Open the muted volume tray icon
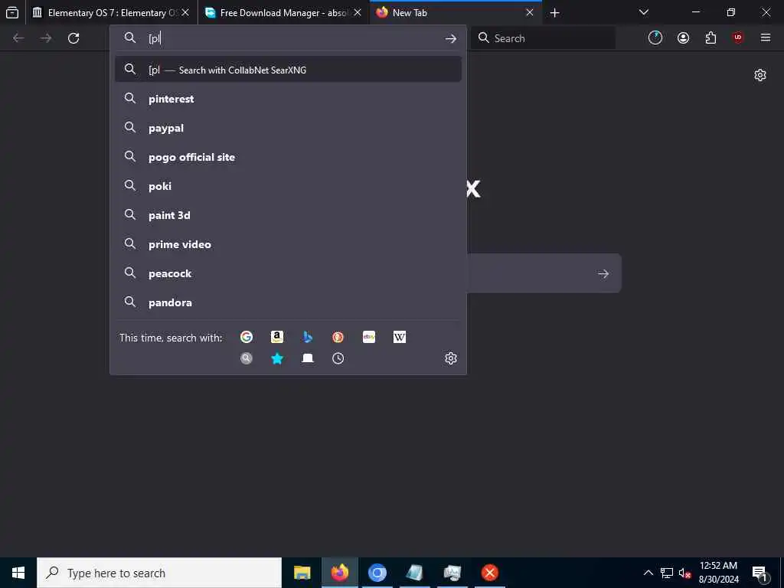784x588 pixels. [684, 573]
